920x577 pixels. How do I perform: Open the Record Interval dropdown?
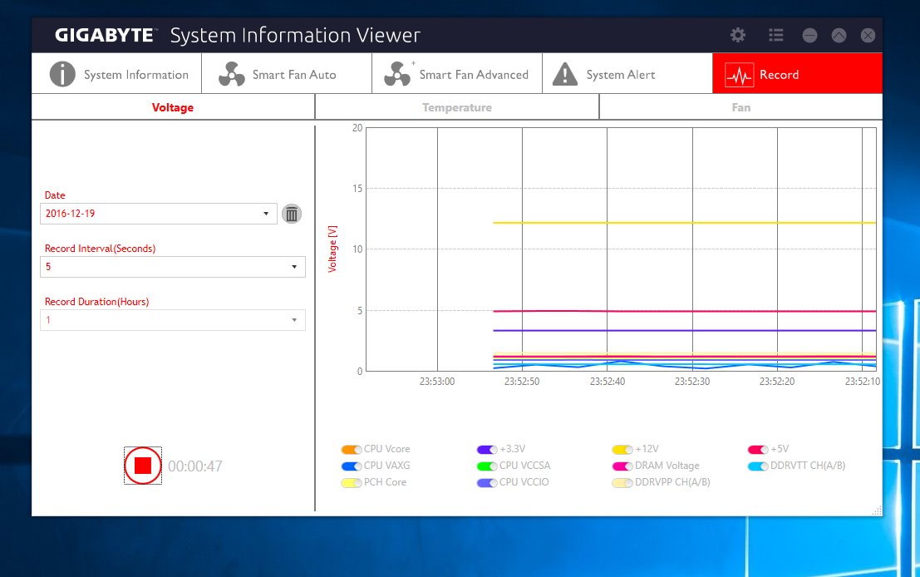point(294,267)
